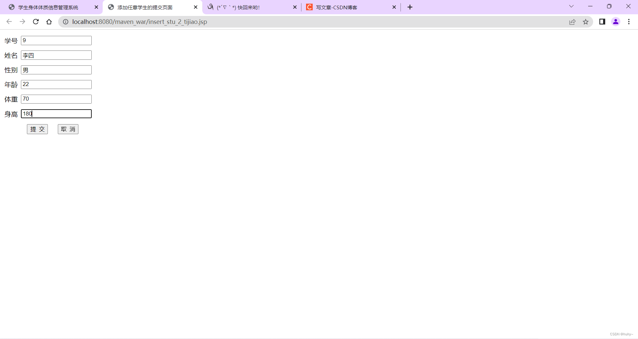Focus the 学号 input field
638x339 pixels.
(x=56, y=41)
